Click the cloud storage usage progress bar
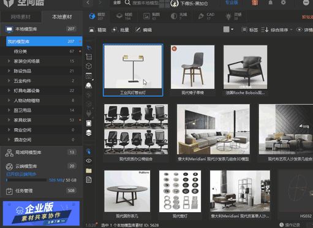Viewport: 313px width, 228px height. coord(26,180)
